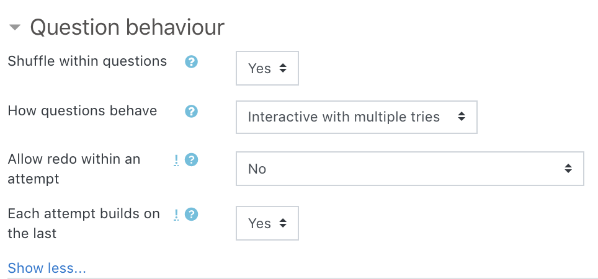Open help for Shuffle within questions

coord(192,61)
